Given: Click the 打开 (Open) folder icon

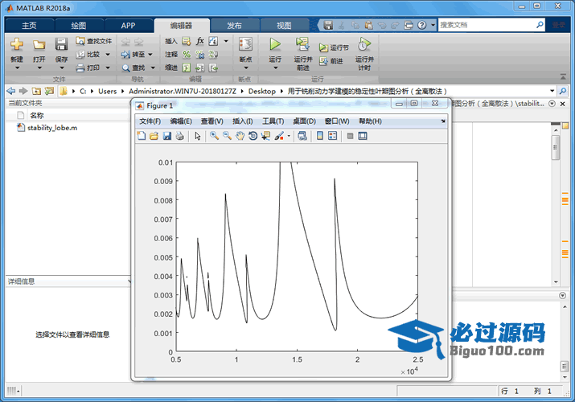Looking at the screenshot, I should pos(39,45).
